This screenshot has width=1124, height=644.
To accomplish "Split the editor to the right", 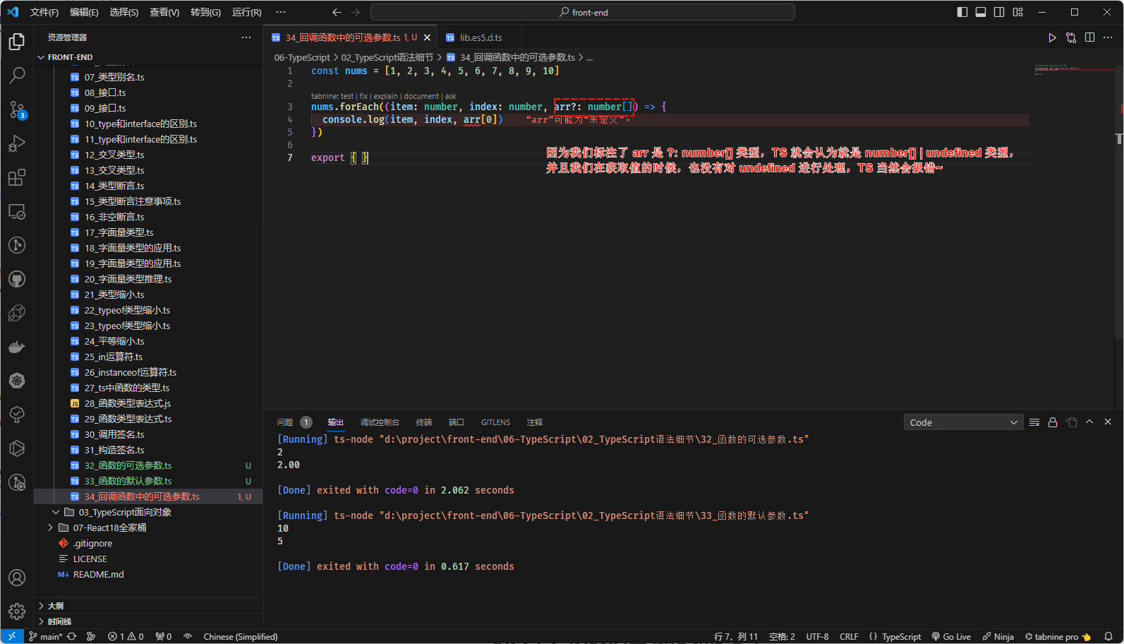I will click(x=1089, y=37).
